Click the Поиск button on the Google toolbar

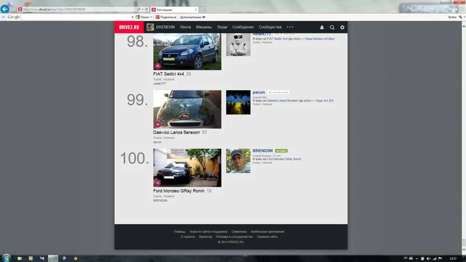143,17
